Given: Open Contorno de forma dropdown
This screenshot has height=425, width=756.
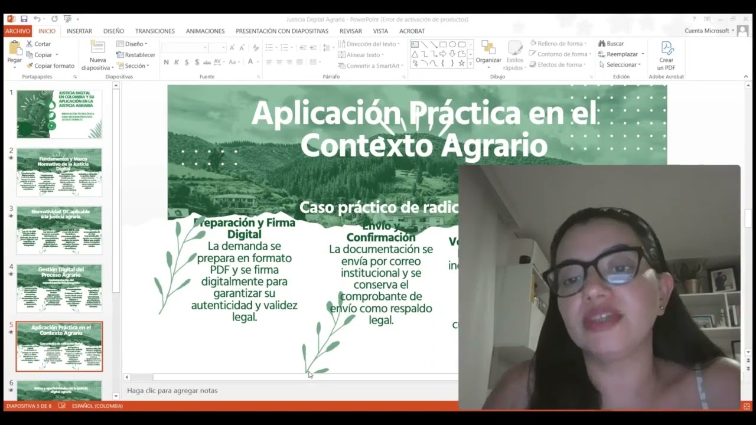Looking at the screenshot, I should pos(561,54).
